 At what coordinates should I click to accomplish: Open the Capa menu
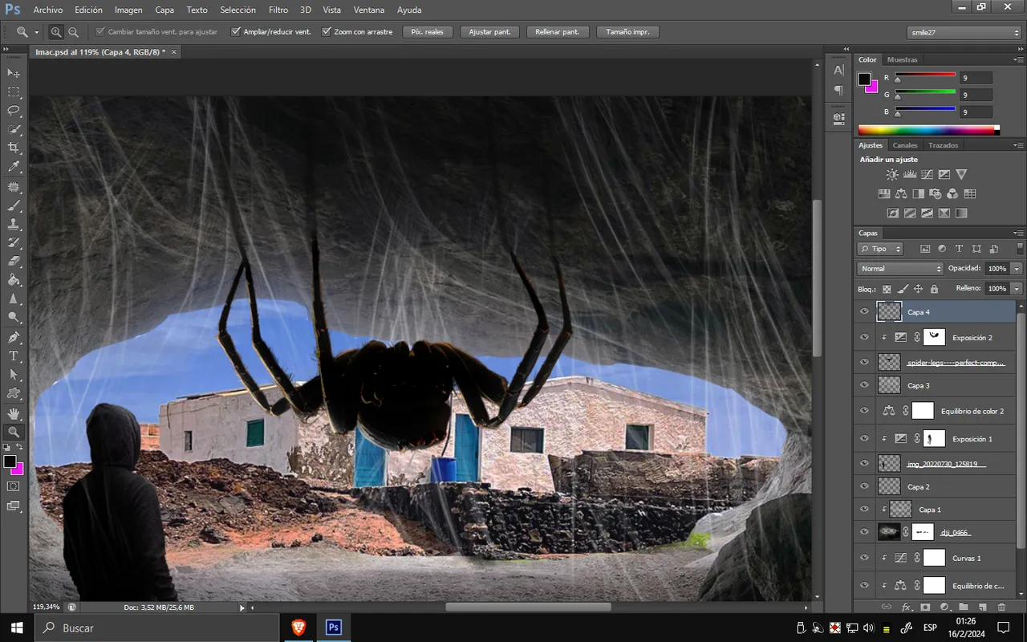click(164, 10)
